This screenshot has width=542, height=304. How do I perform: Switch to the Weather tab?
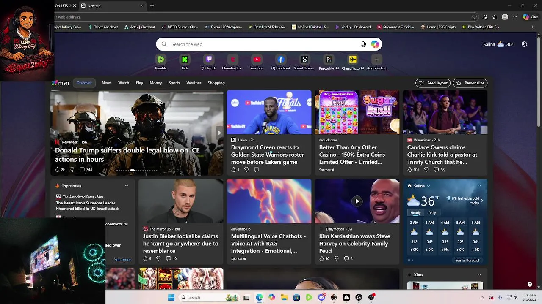pyautogui.click(x=194, y=83)
